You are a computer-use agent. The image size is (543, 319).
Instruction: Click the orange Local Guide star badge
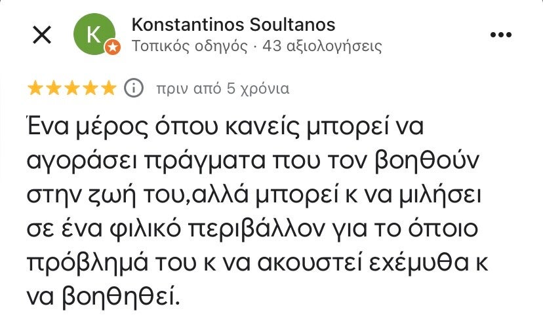pyautogui.click(x=113, y=47)
